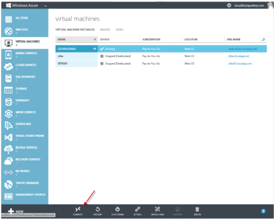
Task: Select the SITKA01 virtual machine name
Action: coord(63,63)
